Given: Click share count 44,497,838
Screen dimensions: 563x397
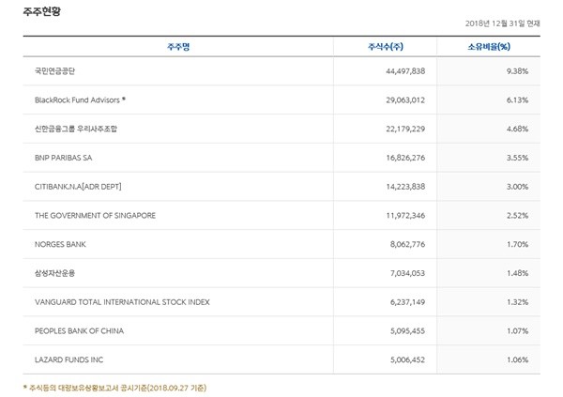Looking at the screenshot, I should (x=405, y=71).
